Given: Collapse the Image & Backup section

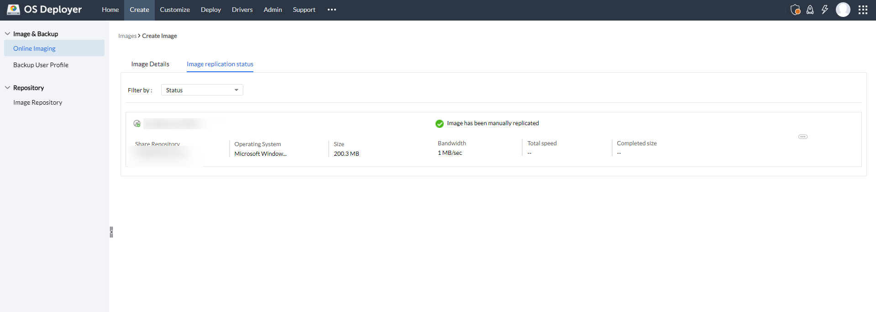Looking at the screenshot, I should click(7, 34).
